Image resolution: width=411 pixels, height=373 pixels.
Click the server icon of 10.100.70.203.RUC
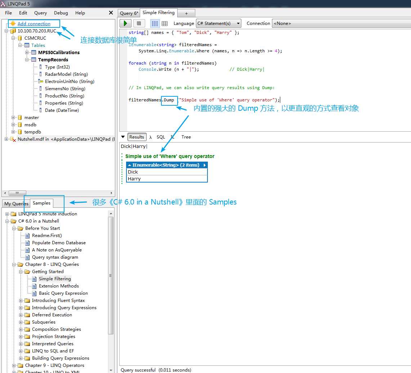click(13, 31)
